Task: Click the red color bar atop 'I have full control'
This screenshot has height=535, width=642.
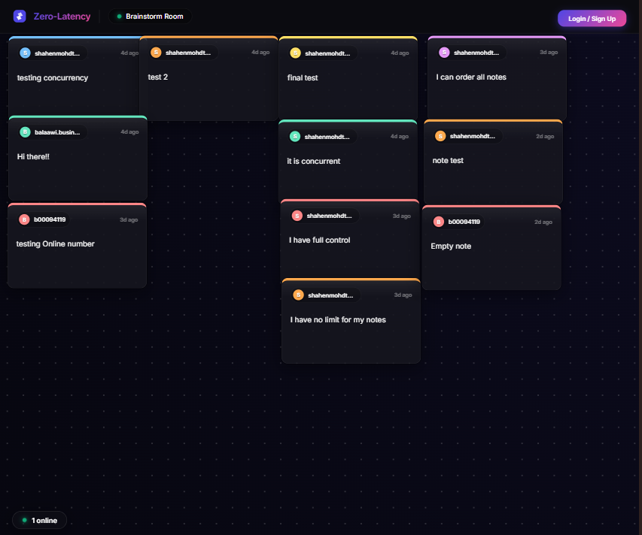Action: [x=351, y=200]
